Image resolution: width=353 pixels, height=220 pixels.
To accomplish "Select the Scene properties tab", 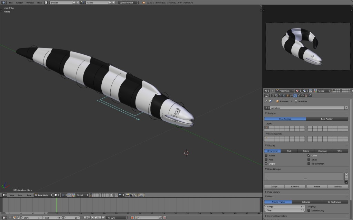I will (280, 95).
